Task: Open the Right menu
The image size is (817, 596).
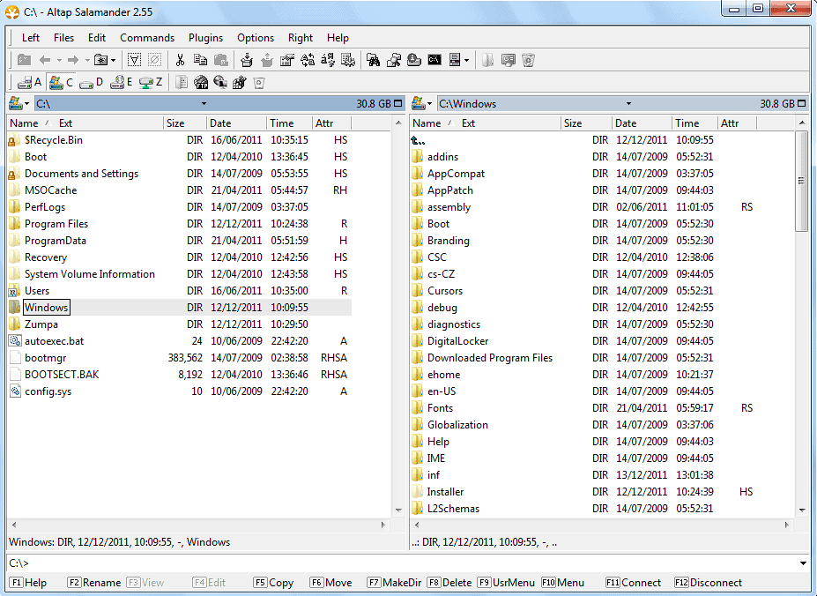Action: click(301, 38)
